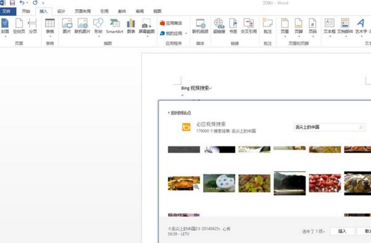The height and width of the screenshot is (243, 371).
Task: Click the Bookmark (书签) icon
Action: 233,26
